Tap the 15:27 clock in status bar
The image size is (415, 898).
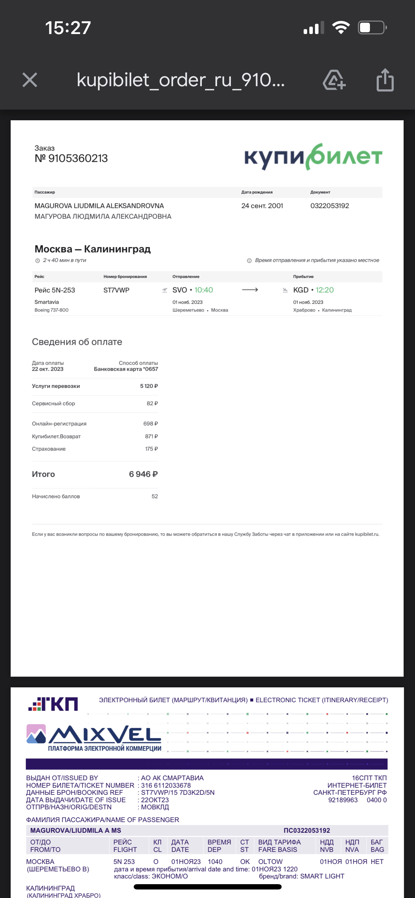pos(68,28)
